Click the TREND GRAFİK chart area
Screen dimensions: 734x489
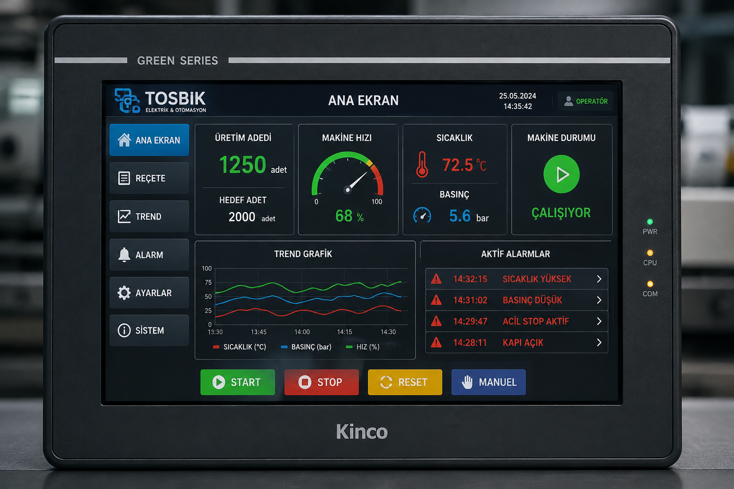(x=312, y=297)
